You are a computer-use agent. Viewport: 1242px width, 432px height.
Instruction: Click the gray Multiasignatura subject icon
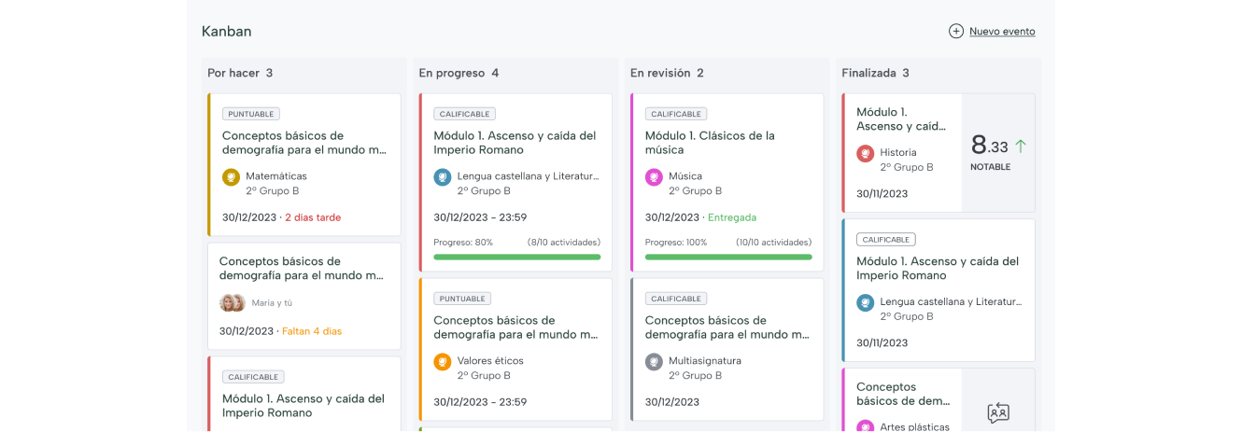[x=654, y=361]
